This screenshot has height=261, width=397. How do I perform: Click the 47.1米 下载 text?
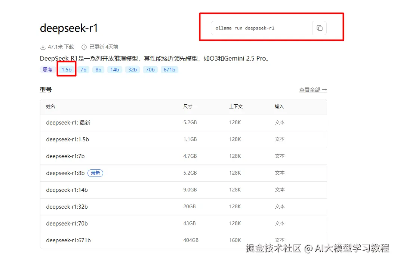[61, 47]
